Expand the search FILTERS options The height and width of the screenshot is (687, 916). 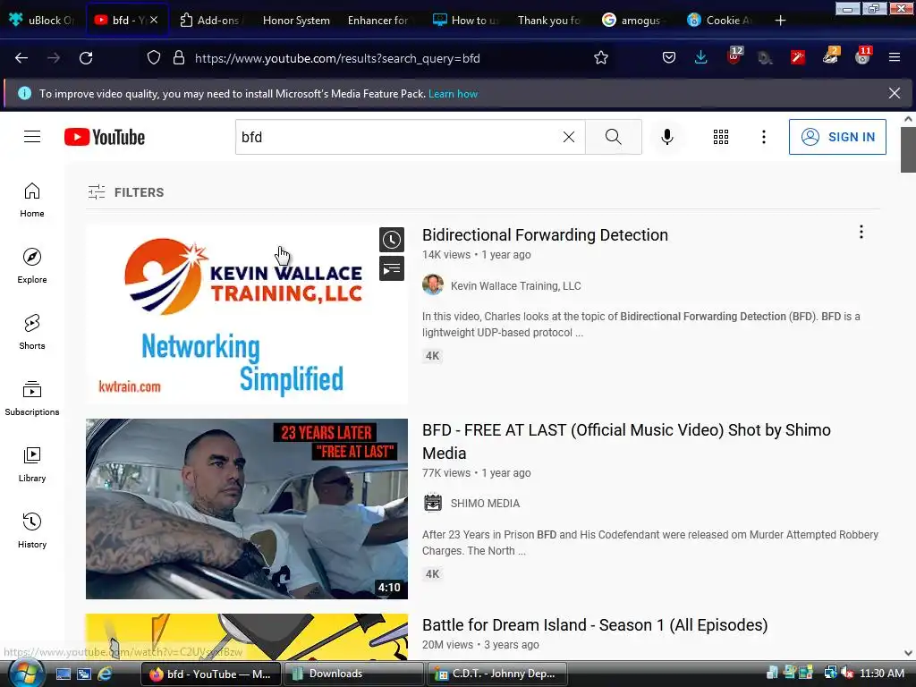tap(126, 192)
